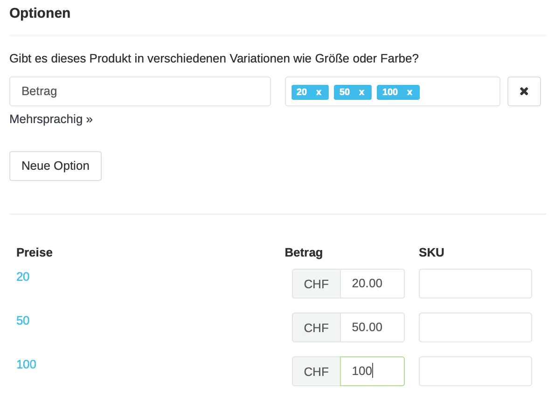Screen dimensions: 555x403
Task: Open the blue 20 variation link
Action: tap(23, 277)
